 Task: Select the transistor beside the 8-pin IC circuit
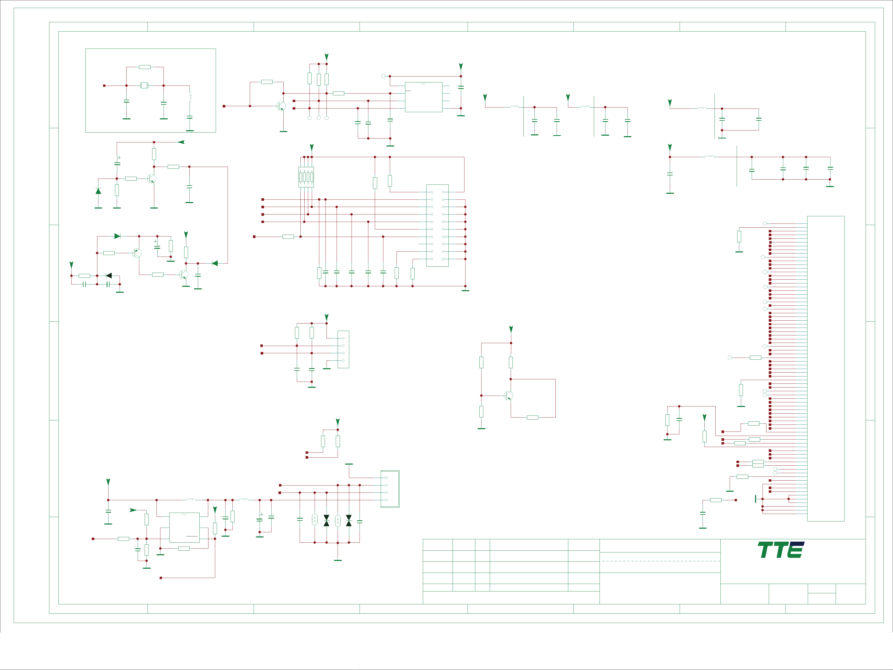click(281, 106)
